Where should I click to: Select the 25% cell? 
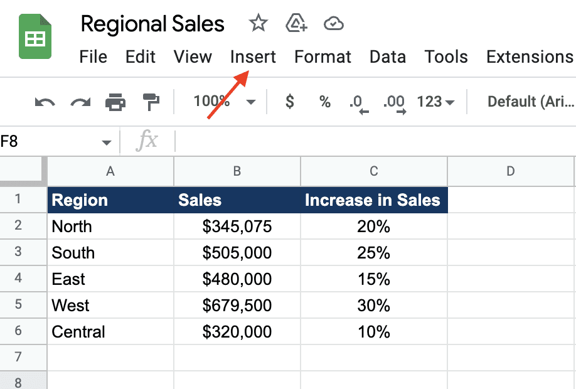pos(374,252)
